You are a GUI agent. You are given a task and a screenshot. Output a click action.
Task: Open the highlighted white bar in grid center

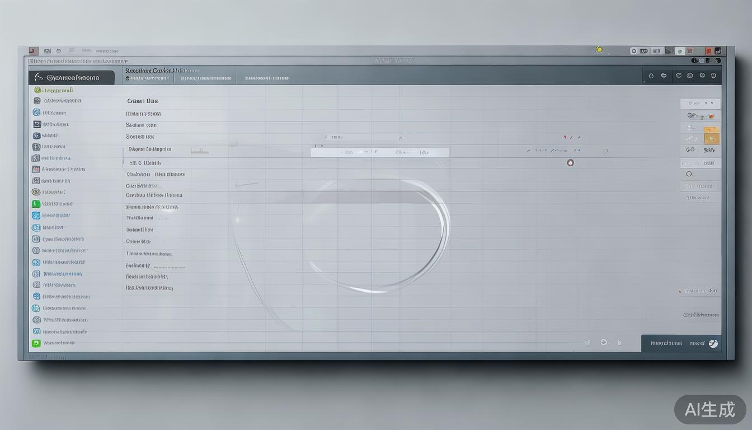380,152
